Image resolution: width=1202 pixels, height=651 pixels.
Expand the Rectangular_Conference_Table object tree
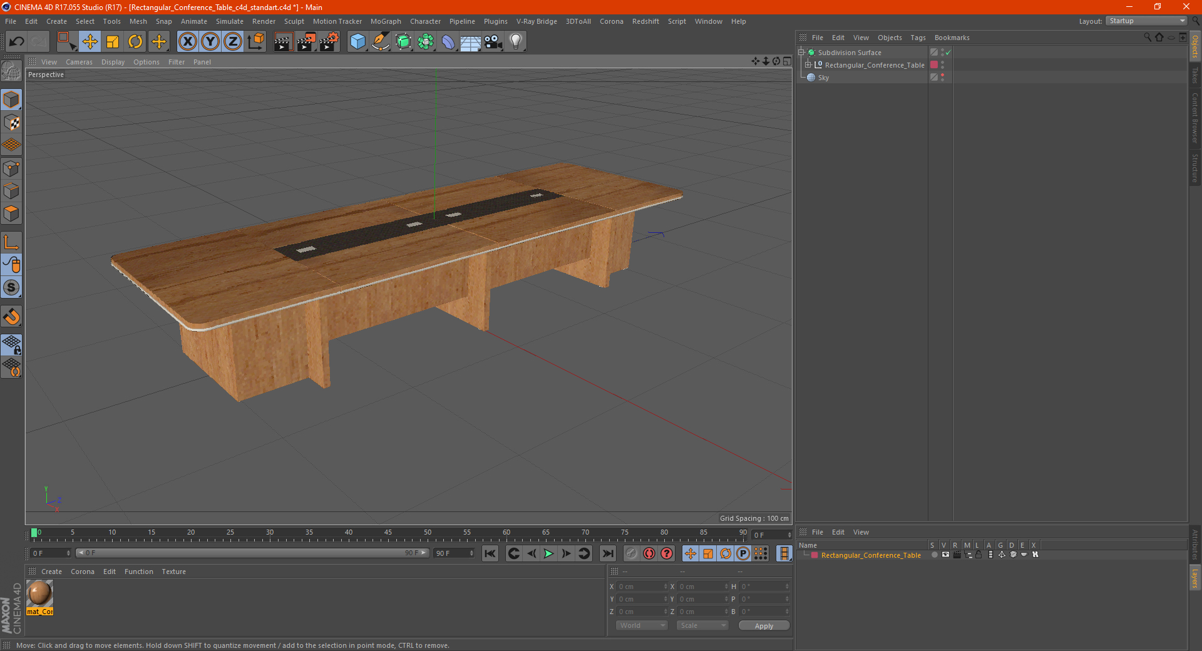pyautogui.click(x=808, y=64)
